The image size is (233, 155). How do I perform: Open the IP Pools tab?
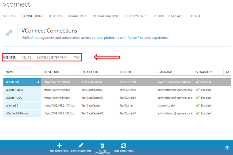pyautogui.click(x=56, y=16)
